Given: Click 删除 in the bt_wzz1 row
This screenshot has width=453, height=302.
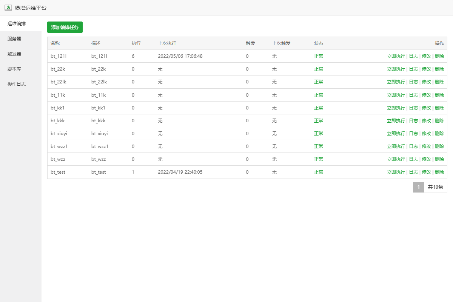Looking at the screenshot, I should (439, 146).
